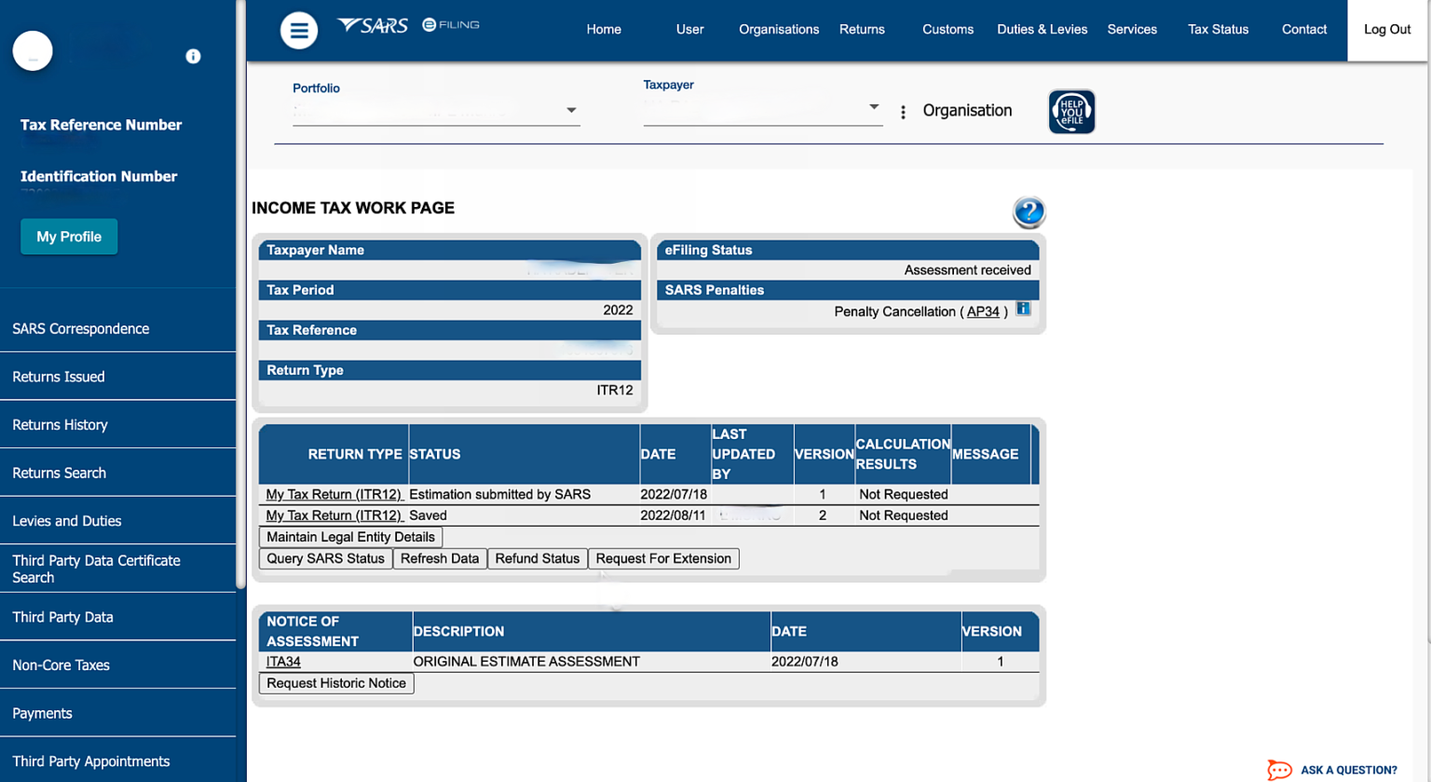
Task: Open the Services menu
Action: point(1132,30)
